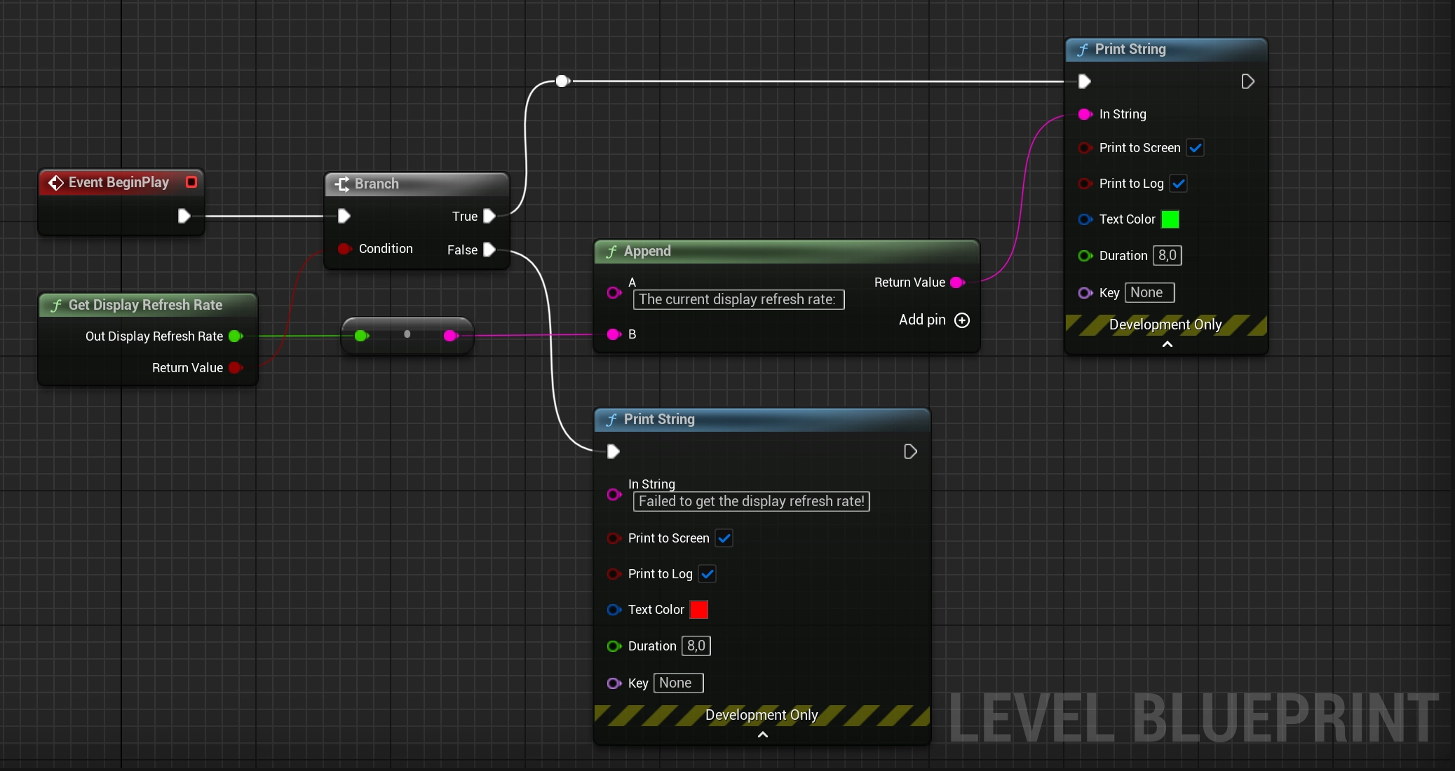1455x771 pixels.
Task: Click the Add pin plus icon on Append
Action: click(962, 320)
